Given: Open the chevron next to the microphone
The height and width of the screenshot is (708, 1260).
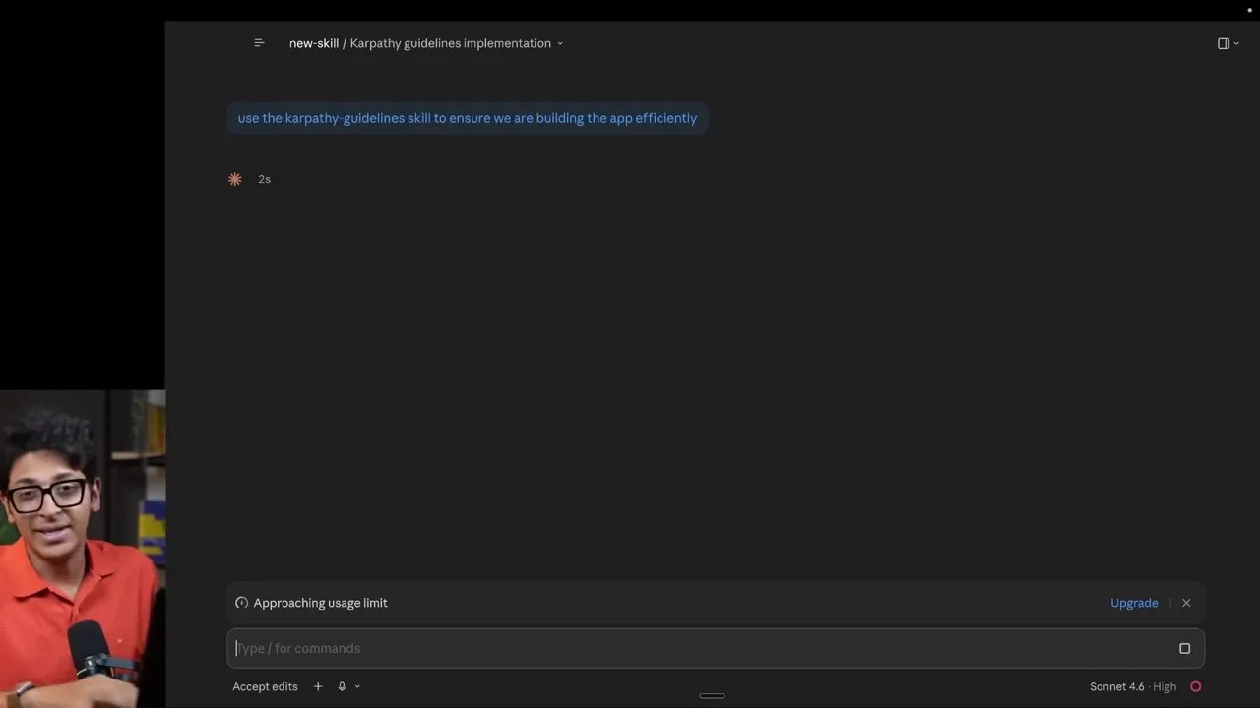Looking at the screenshot, I should coord(357,686).
